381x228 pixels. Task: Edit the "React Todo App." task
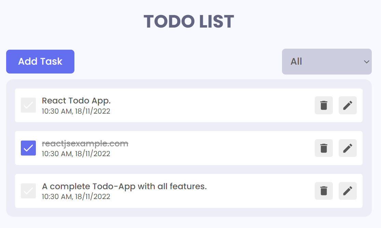coord(348,105)
